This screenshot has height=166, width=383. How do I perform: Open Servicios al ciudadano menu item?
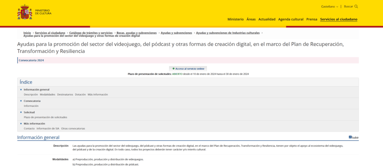[x=338, y=19]
